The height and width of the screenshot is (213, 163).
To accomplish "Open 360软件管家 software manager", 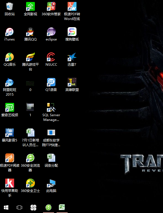I will click(51, 6).
